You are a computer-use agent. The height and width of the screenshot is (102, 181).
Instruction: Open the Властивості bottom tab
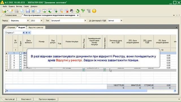(26, 99)
